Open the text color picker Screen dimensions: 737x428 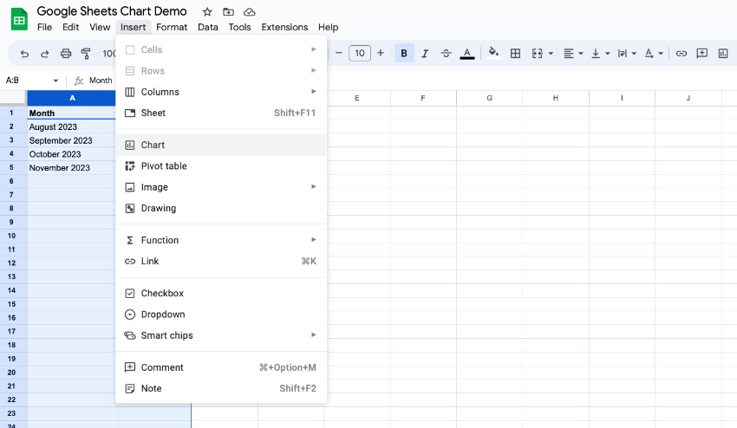(x=466, y=54)
